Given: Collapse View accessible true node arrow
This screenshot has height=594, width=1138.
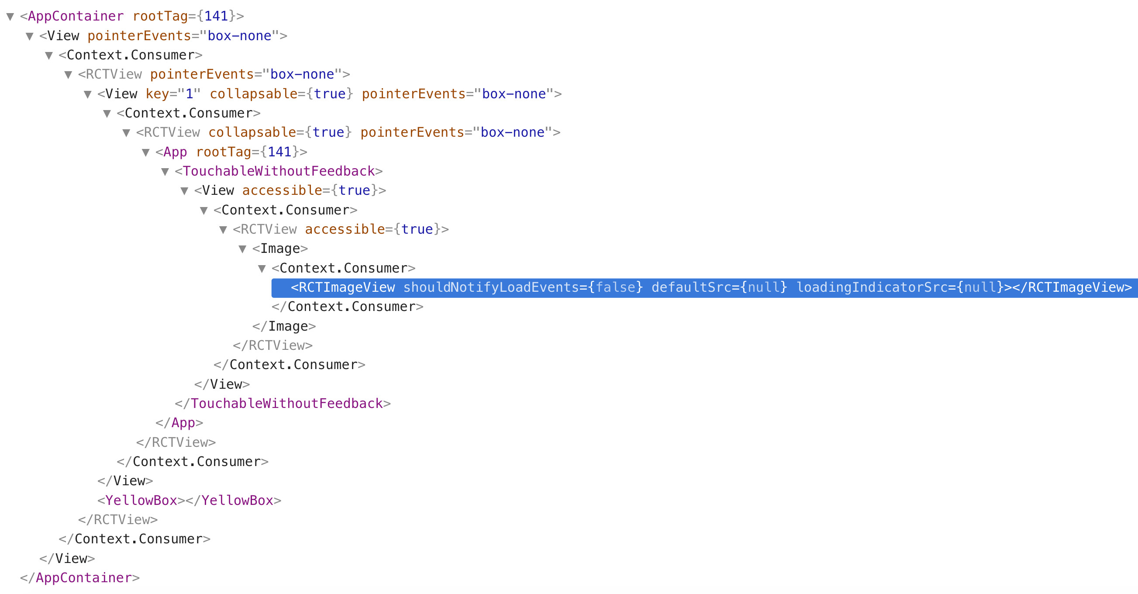Looking at the screenshot, I should click(x=185, y=191).
